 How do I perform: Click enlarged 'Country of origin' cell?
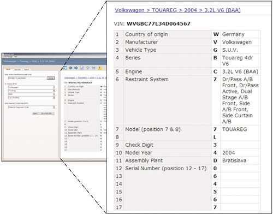click(x=168, y=34)
